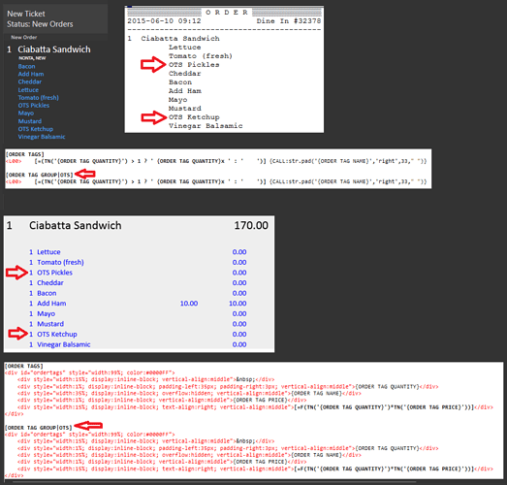Viewport: 507px width, 485px height.
Task: Click Mustard line in printed order ticket
Action: coord(184,109)
